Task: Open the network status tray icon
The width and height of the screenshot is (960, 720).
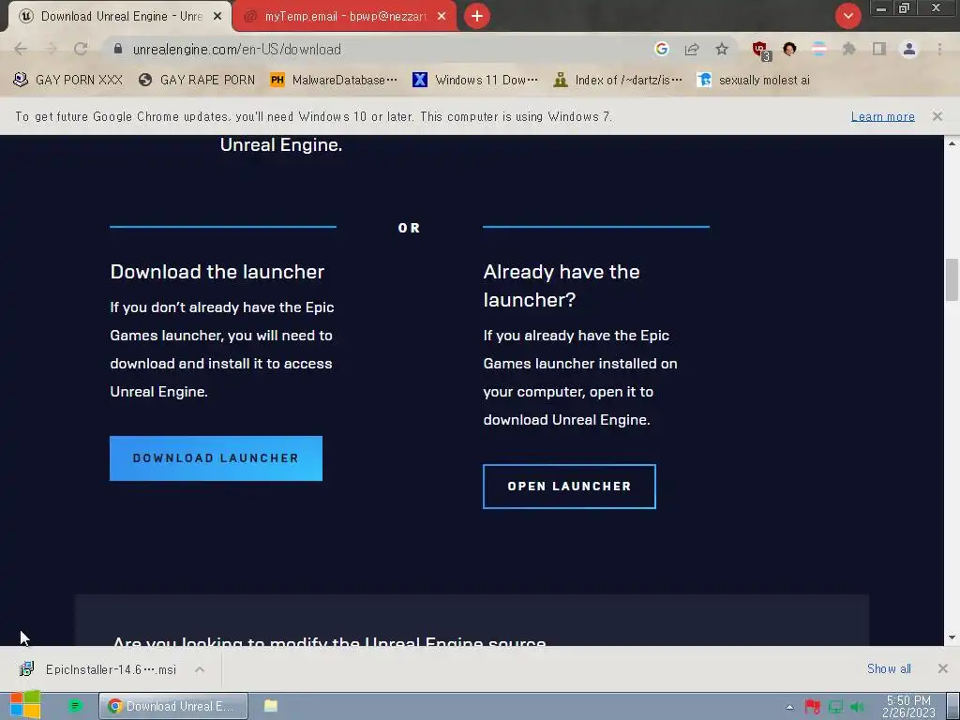Action: pyautogui.click(x=835, y=707)
